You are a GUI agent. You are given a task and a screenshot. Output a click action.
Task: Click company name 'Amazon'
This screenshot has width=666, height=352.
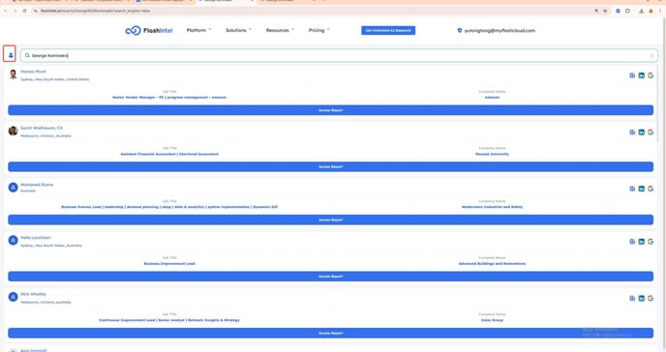(492, 98)
